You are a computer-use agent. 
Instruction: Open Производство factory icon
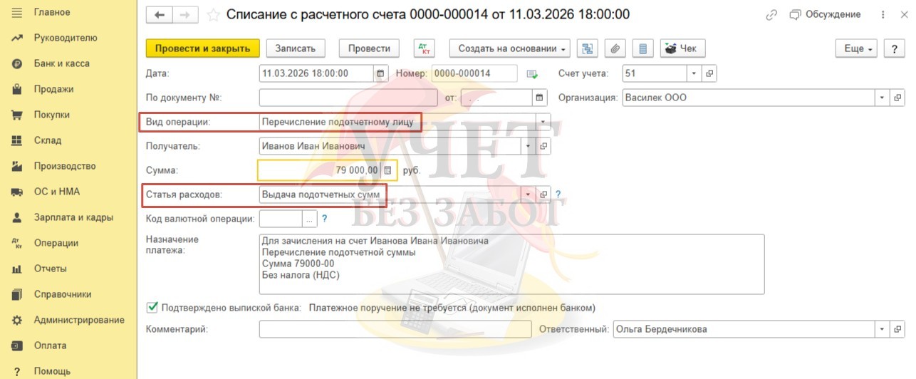[17, 166]
